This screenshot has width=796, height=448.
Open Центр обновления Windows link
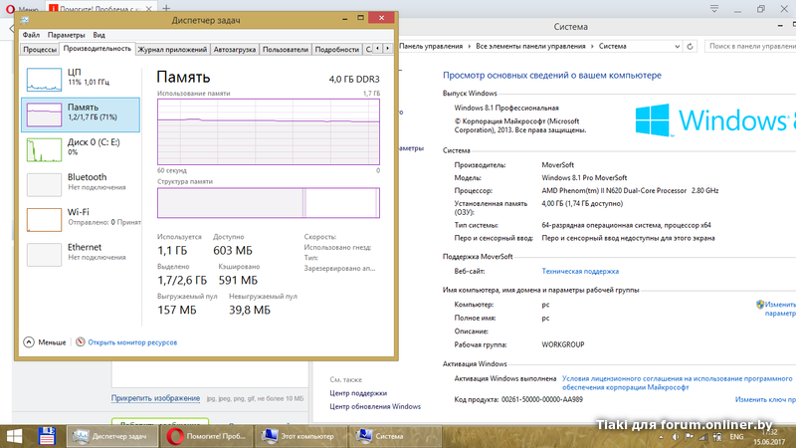pos(375,406)
